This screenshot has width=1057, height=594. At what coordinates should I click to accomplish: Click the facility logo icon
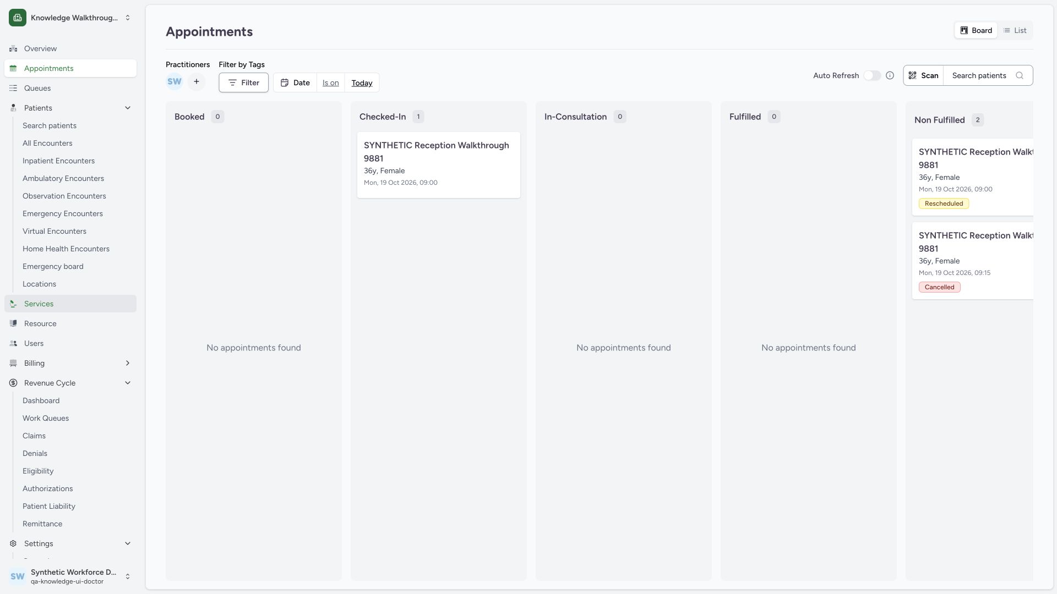pos(18,18)
